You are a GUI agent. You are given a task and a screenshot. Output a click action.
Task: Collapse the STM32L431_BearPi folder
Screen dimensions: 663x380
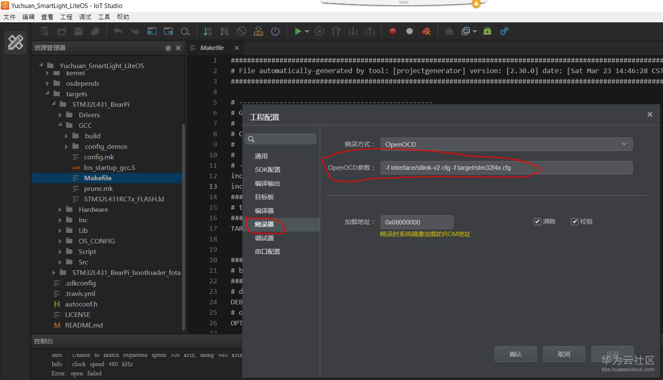[x=54, y=103]
